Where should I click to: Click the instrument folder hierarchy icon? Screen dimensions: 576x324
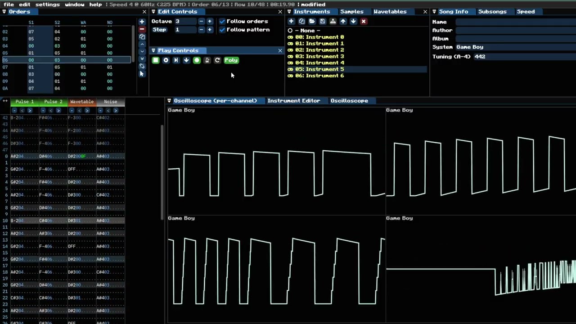[333, 22]
